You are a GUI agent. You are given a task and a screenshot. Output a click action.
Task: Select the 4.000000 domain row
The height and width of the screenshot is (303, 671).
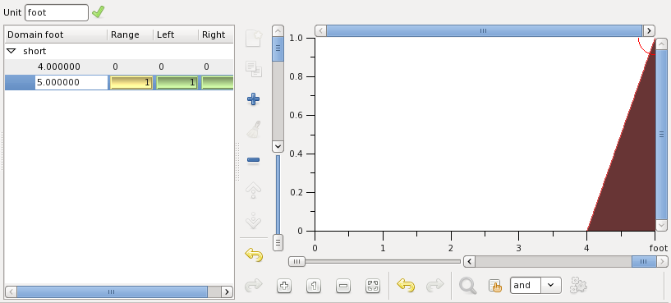[x=119, y=67]
